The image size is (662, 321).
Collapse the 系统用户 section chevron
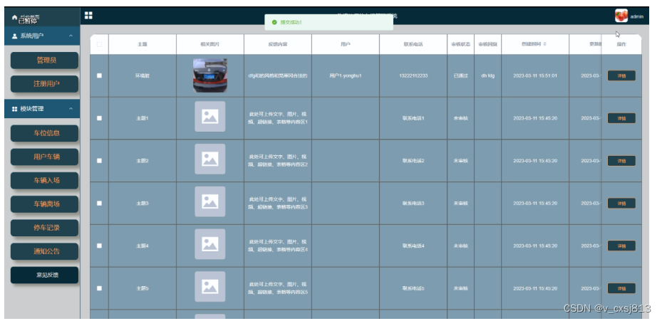tap(71, 36)
